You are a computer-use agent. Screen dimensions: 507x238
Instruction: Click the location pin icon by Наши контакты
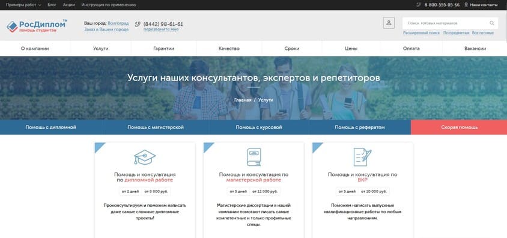pos(466,5)
